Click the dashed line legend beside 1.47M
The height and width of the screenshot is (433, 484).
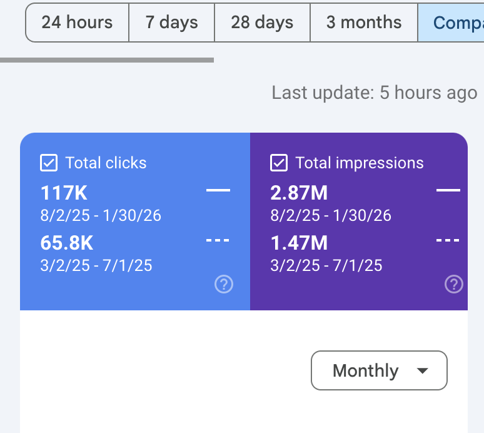(x=448, y=240)
